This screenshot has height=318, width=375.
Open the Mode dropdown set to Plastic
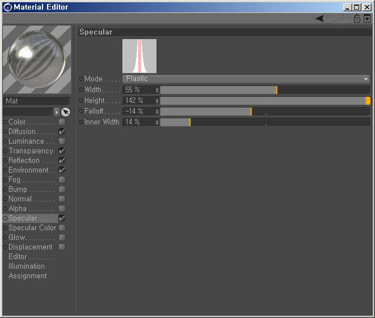(x=246, y=79)
